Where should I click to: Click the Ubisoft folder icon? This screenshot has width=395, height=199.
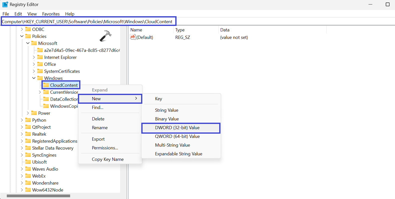point(28,162)
